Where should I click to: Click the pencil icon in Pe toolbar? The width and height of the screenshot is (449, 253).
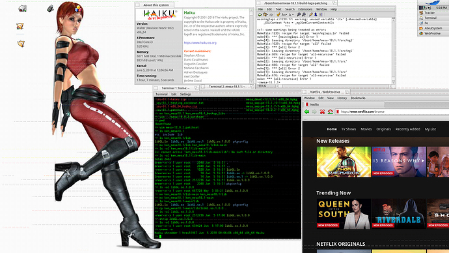311,14
